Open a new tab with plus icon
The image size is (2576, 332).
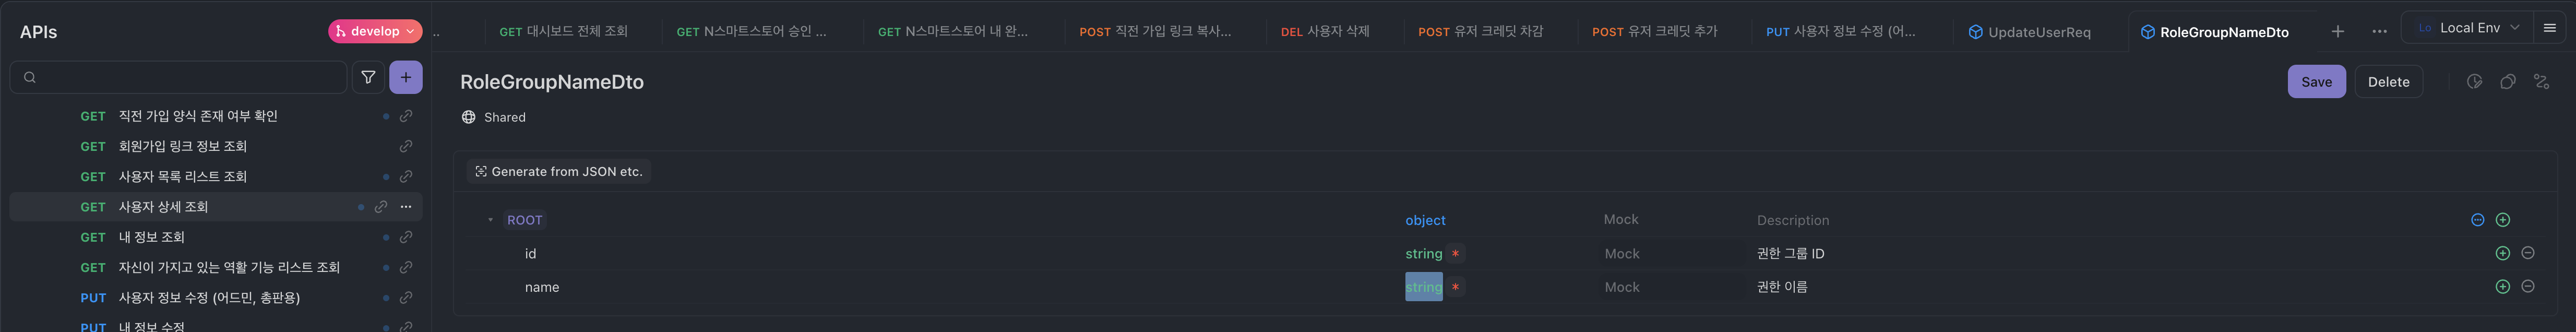coord(2338,32)
